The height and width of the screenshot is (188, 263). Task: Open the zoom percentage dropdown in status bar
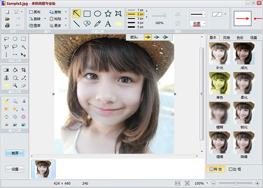pyautogui.click(x=207, y=183)
